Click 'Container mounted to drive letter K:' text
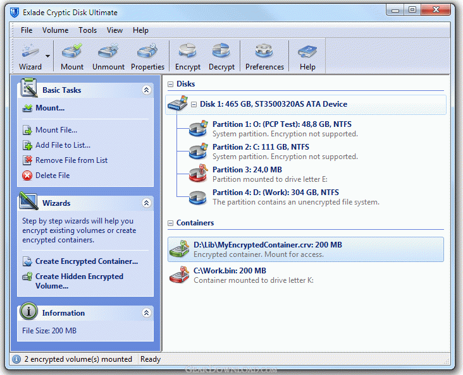Screen dimensions: 463x375 click(x=254, y=280)
